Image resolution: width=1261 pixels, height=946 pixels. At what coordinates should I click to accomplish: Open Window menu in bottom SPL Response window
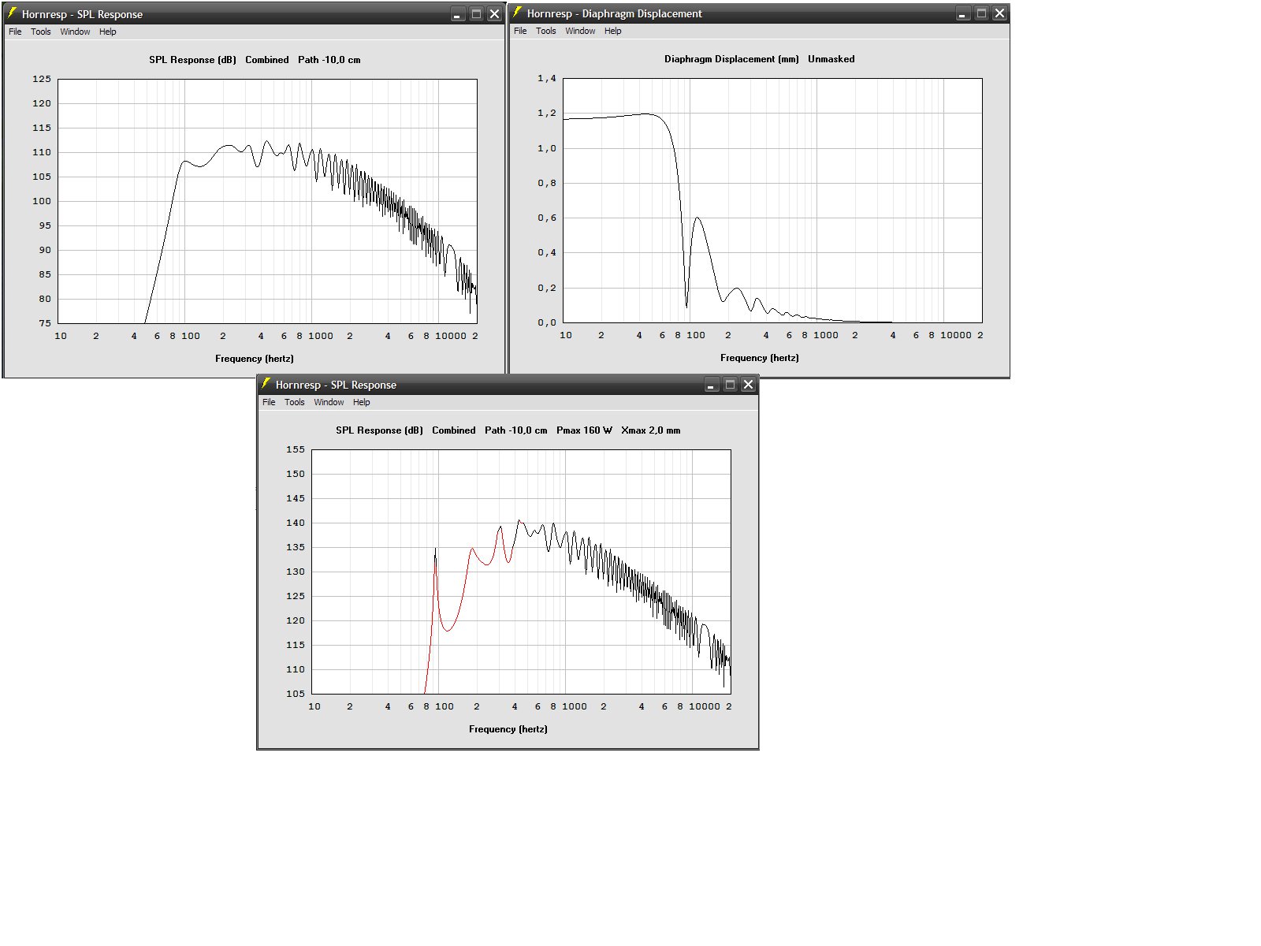coord(329,402)
